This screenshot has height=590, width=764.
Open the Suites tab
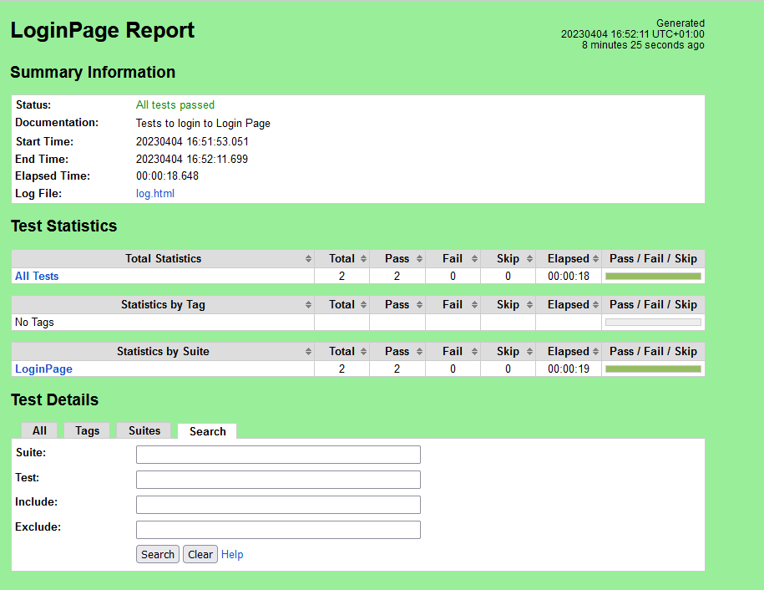143,430
